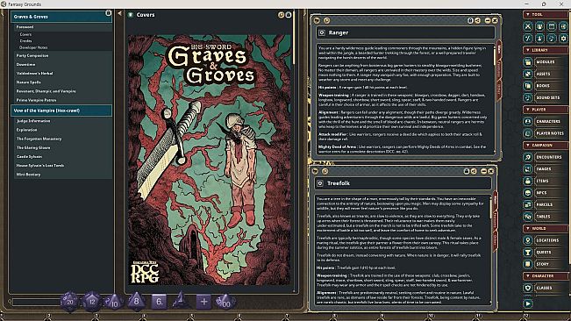Open the Locations sidebar icon
571x321 pixels.
click(528, 240)
